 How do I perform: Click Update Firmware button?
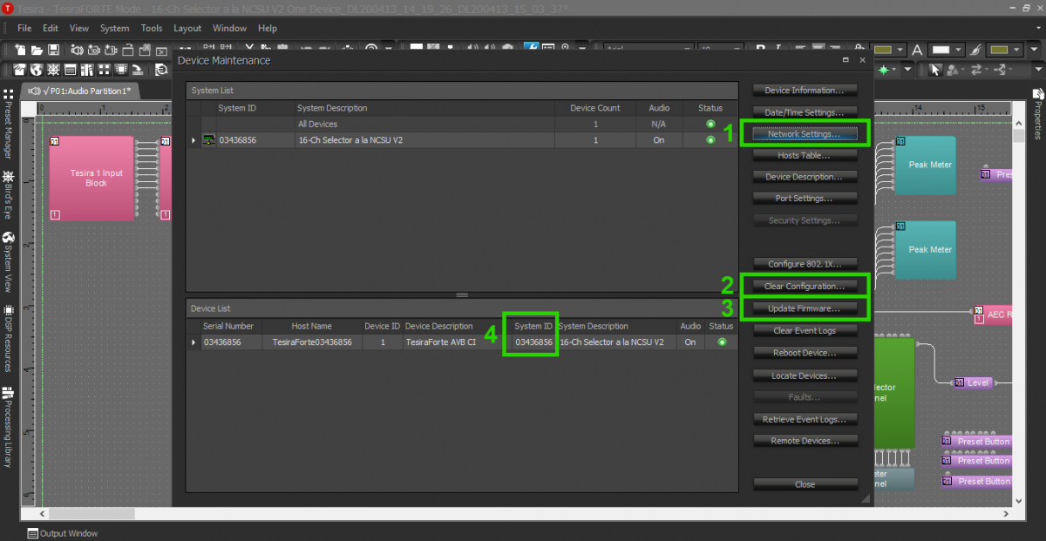tap(805, 308)
